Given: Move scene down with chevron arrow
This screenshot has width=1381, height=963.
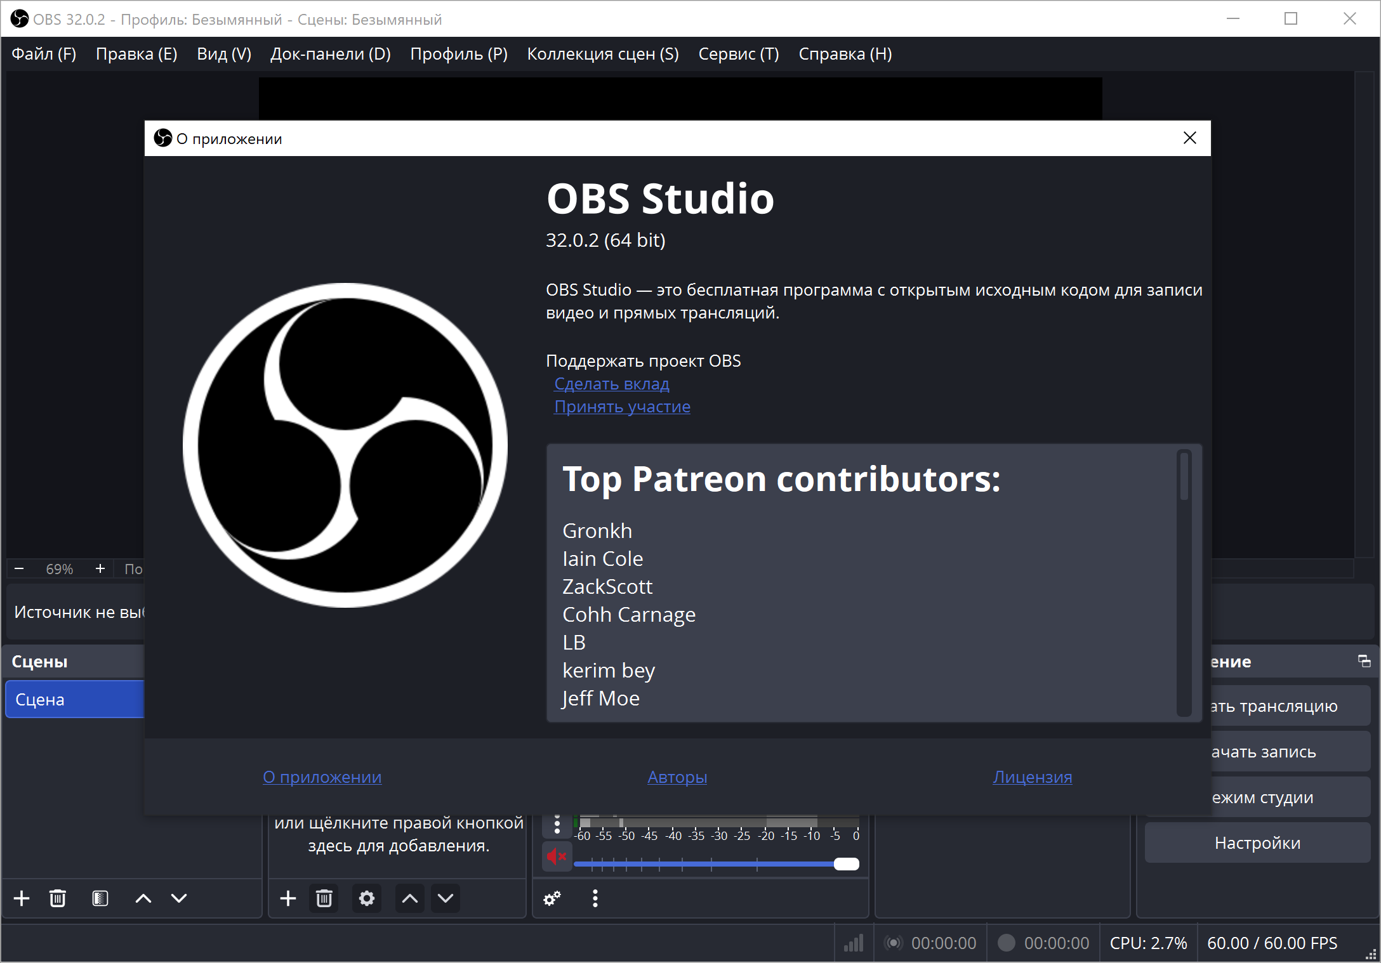Looking at the screenshot, I should point(179,898).
